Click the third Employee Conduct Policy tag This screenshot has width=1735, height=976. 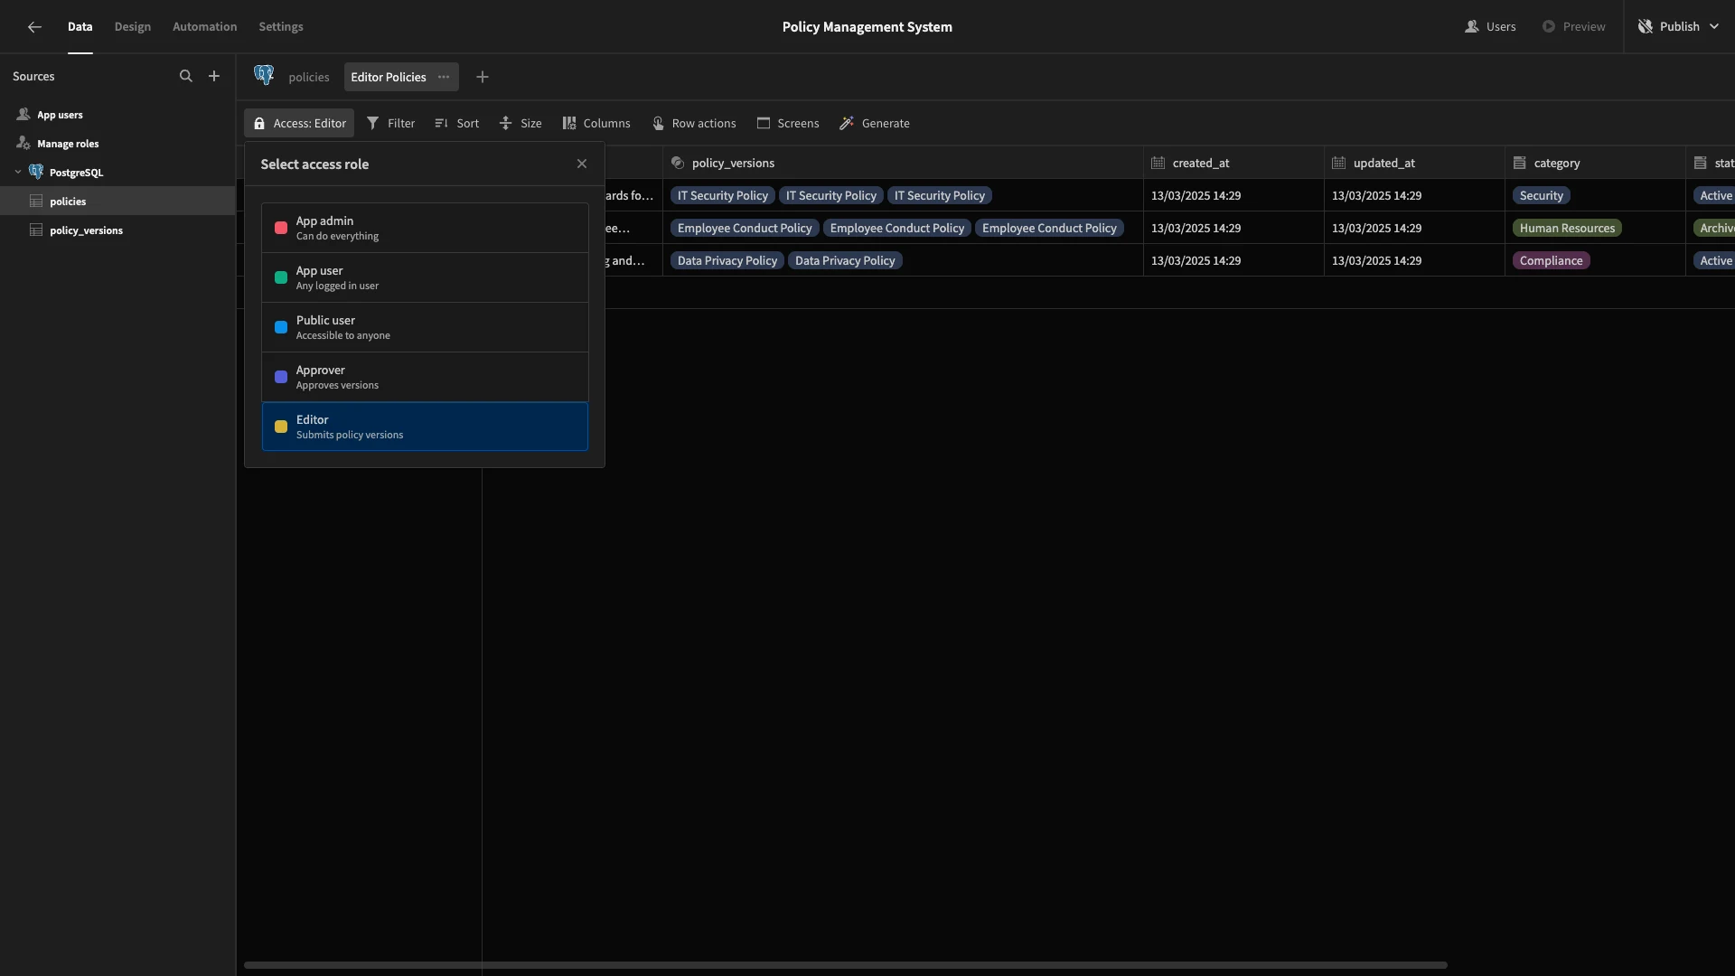(1049, 229)
